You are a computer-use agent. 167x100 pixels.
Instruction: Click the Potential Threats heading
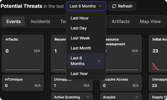click(x=21, y=6)
